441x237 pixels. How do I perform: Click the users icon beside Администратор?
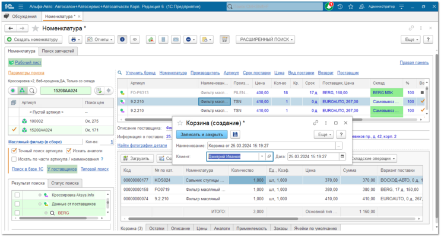click(361, 7)
